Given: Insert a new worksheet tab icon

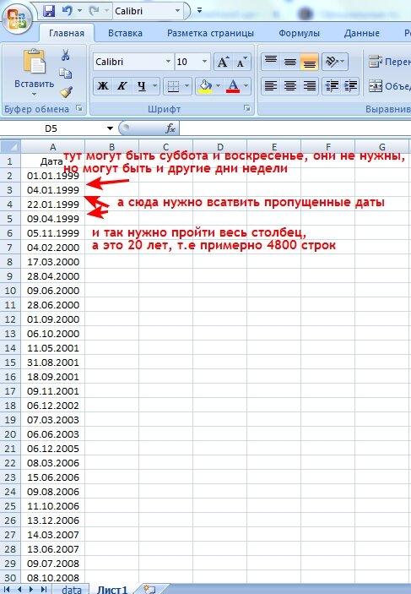Looking at the screenshot, I should click(x=149, y=590).
